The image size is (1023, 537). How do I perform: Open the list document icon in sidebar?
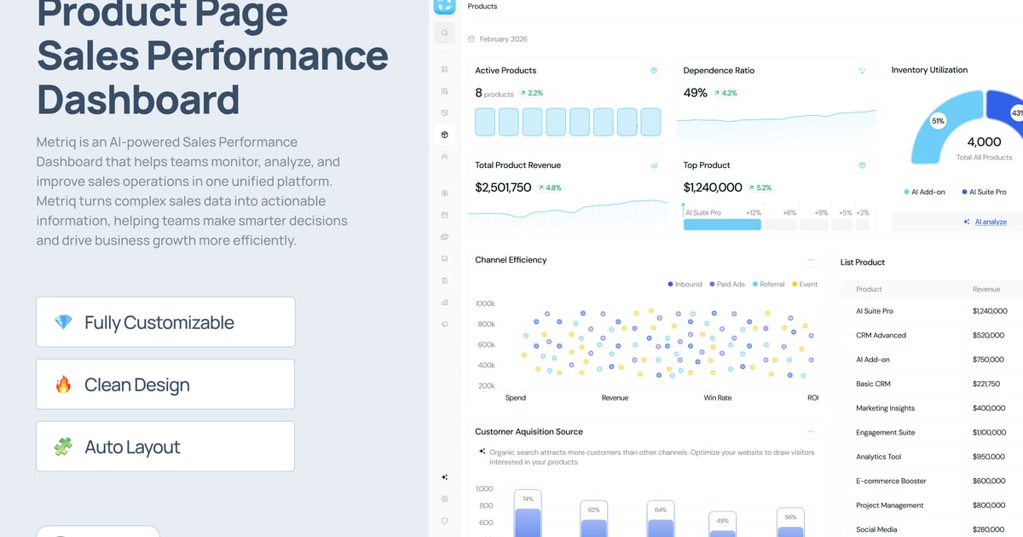tap(444, 91)
